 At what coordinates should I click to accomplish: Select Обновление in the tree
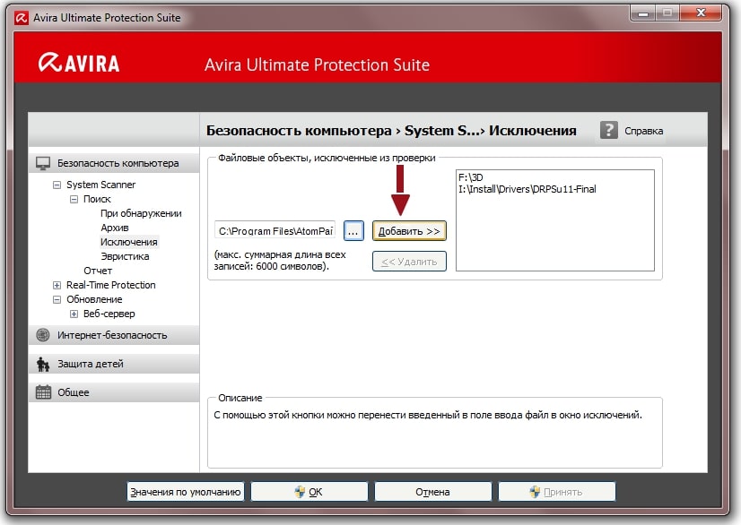pos(94,300)
